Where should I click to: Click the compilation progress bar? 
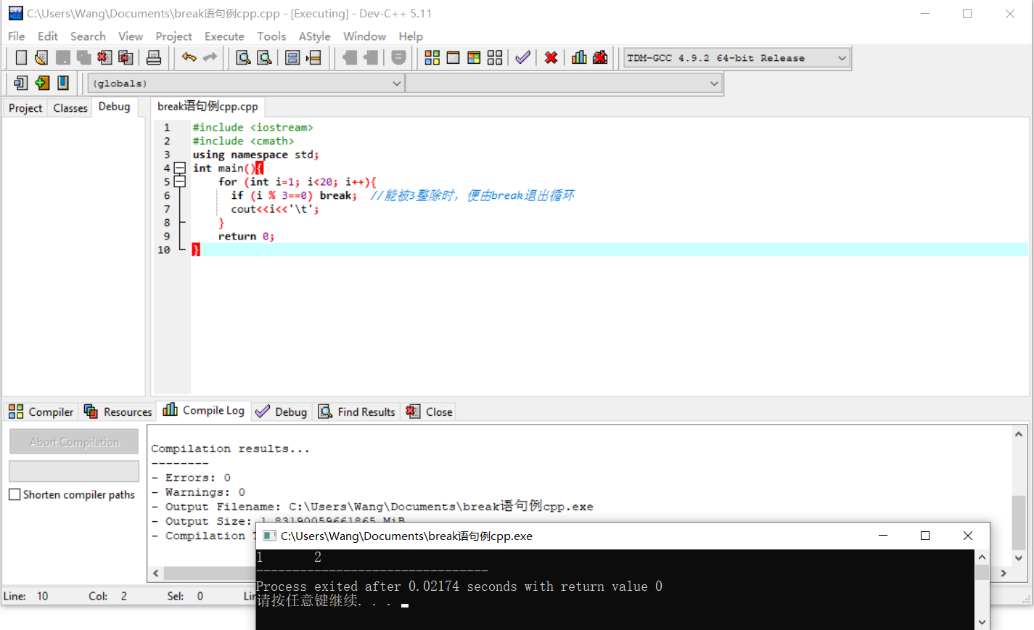coord(74,471)
